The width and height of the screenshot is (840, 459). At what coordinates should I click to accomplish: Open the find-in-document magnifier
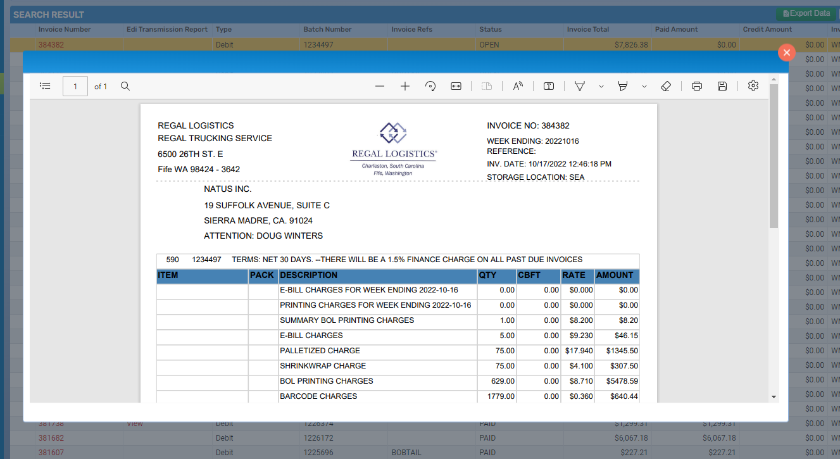tap(125, 86)
